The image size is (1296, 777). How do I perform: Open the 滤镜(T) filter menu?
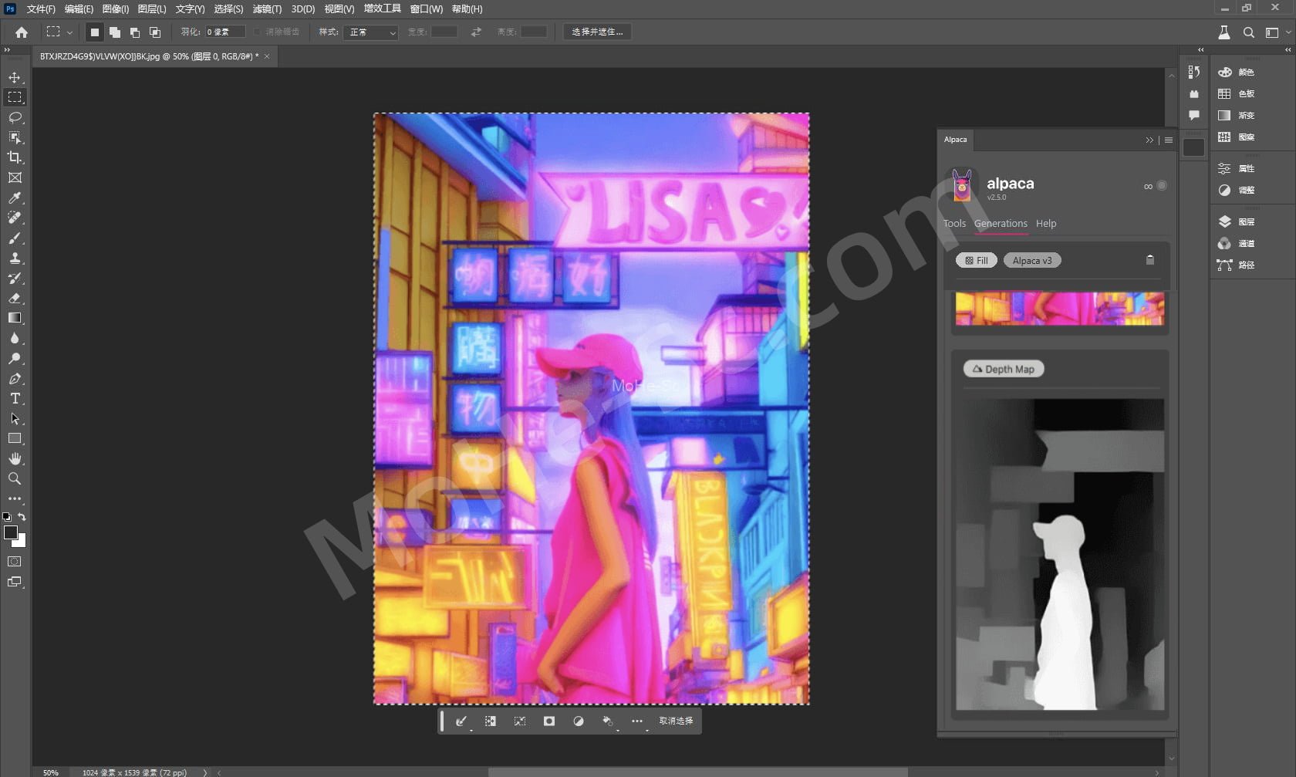tap(267, 9)
